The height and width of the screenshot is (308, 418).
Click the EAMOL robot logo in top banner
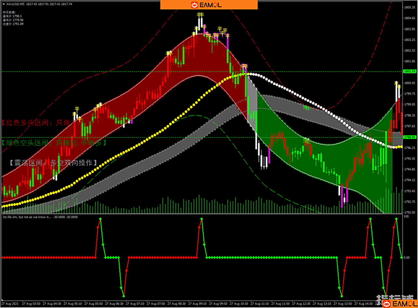195,5
